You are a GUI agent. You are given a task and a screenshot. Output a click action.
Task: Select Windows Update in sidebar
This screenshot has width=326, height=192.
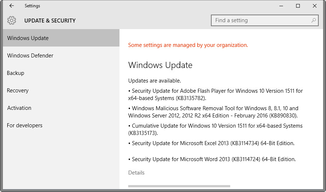coord(61,38)
